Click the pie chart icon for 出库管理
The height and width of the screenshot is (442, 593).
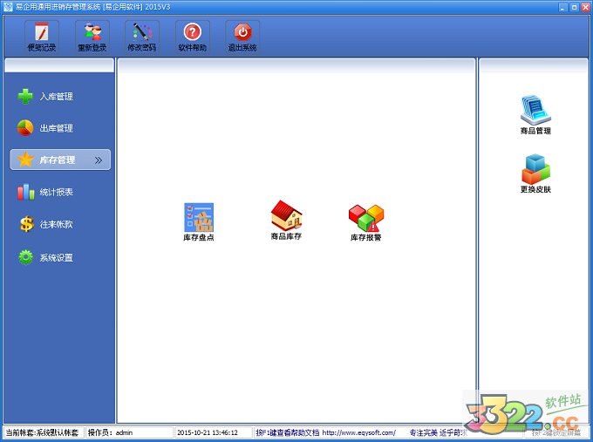pos(25,128)
